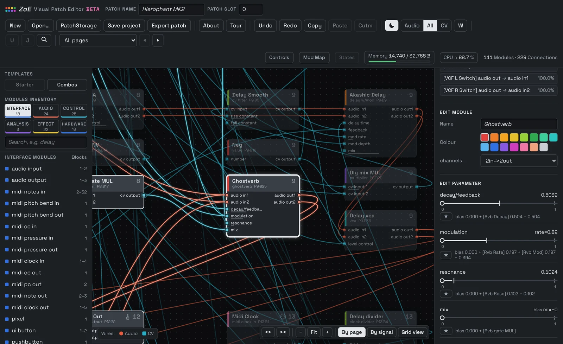Click the U toolbar button
The image size is (563, 344).
pyautogui.click(x=12, y=40)
